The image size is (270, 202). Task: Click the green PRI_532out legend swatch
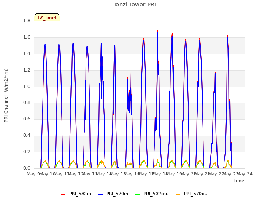(x=138, y=194)
